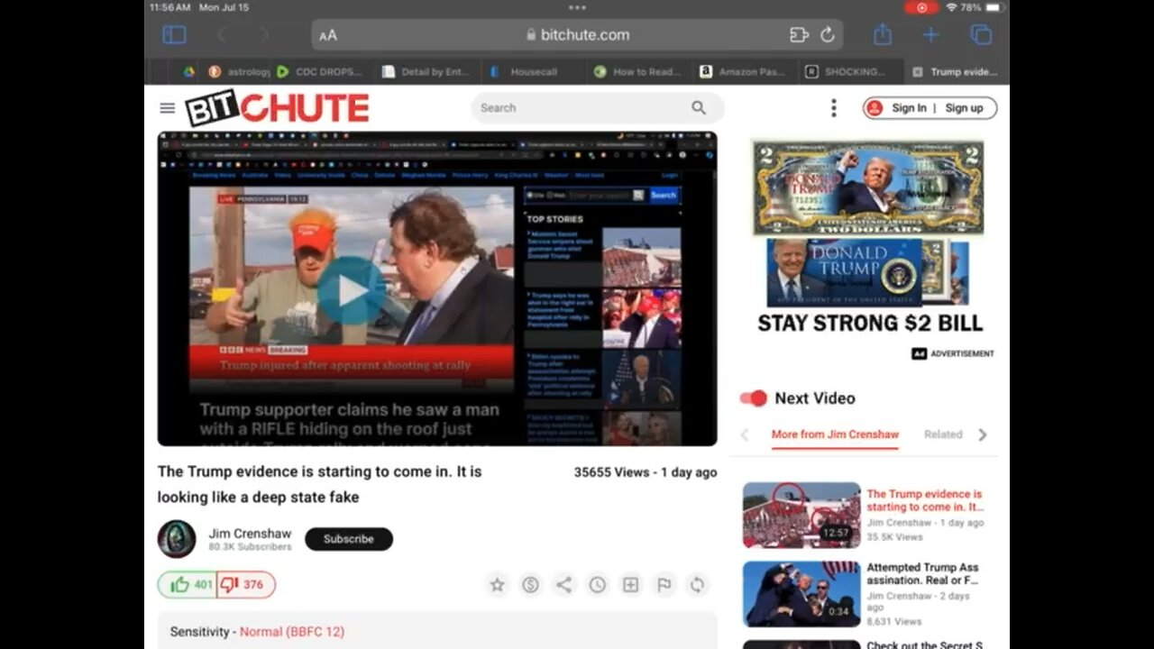Tap the AA reader text size button
This screenshot has height=649, width=1154.
[328, 35]
